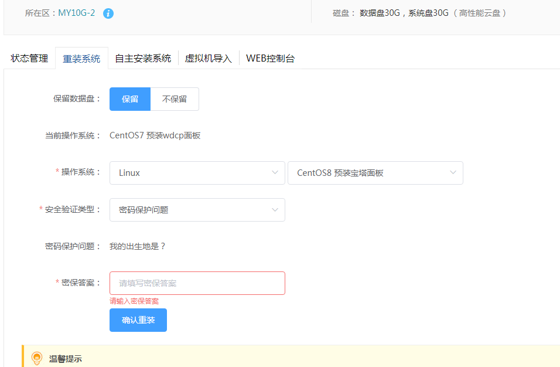
Task: Open the WEB控制台 tab
Action: 270,58
